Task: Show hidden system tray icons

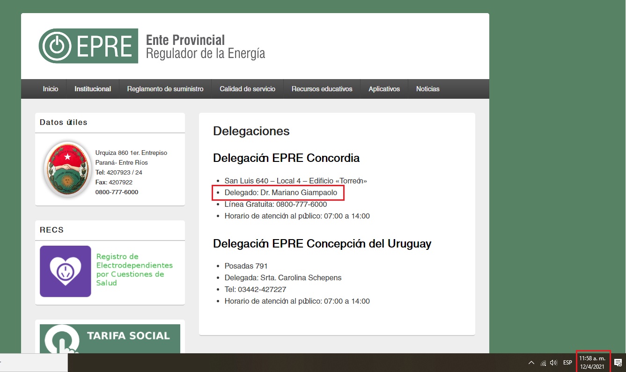Action: (531, 363)
